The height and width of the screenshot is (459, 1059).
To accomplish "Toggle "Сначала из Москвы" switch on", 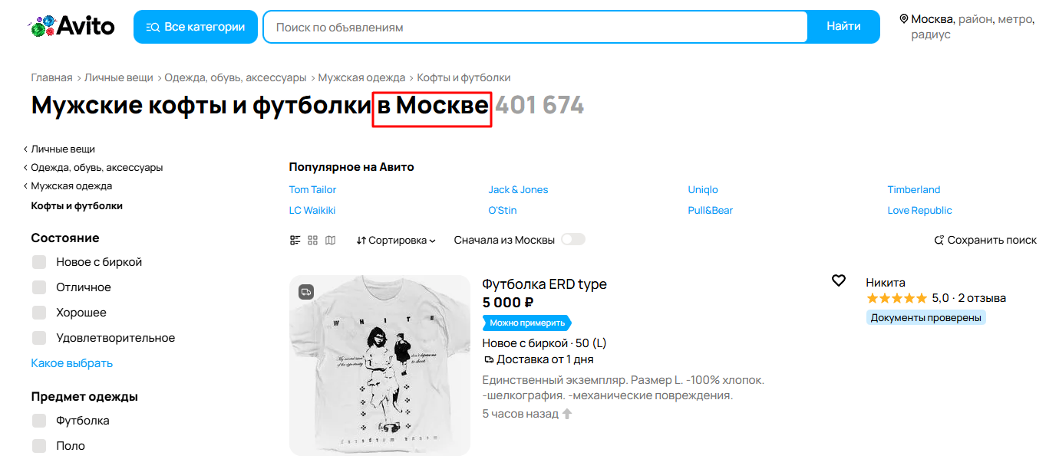I will (571, 239).
